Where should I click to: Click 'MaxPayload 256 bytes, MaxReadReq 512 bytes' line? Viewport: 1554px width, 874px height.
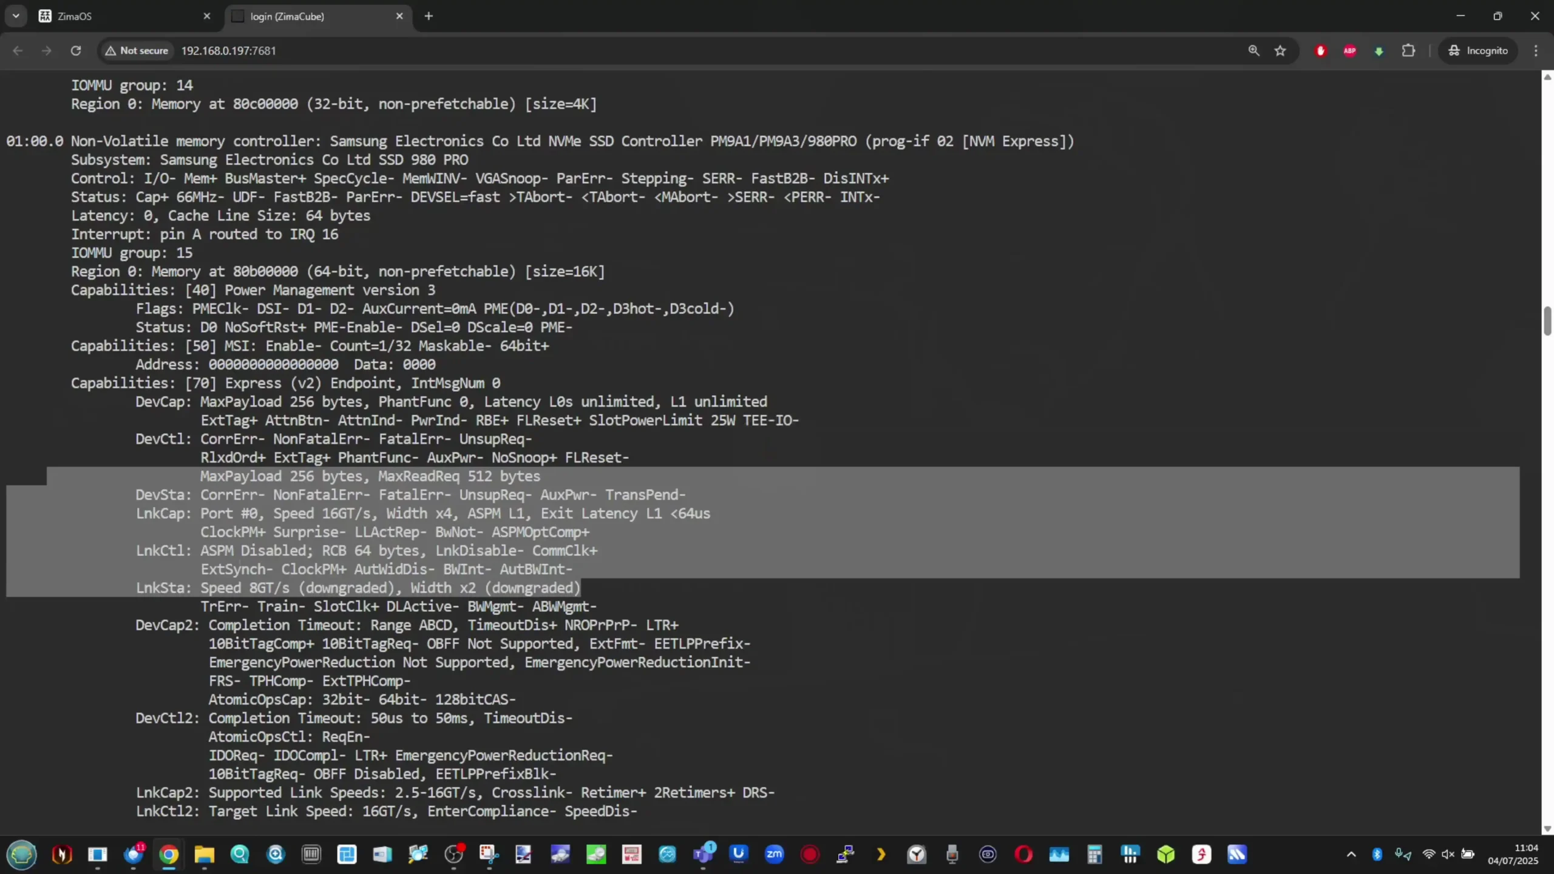370,476
